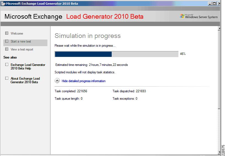This screenshot has width=225, height=156.
Task: Open View a test report
Action: 22,49
